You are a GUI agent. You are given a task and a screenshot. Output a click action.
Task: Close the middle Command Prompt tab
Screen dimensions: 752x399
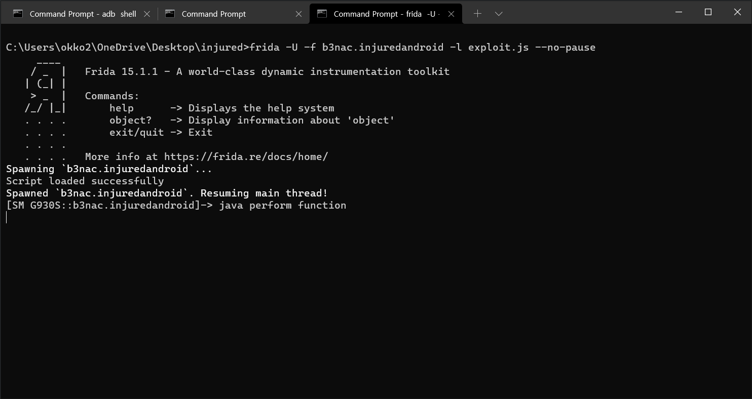(x=299, y=14)
